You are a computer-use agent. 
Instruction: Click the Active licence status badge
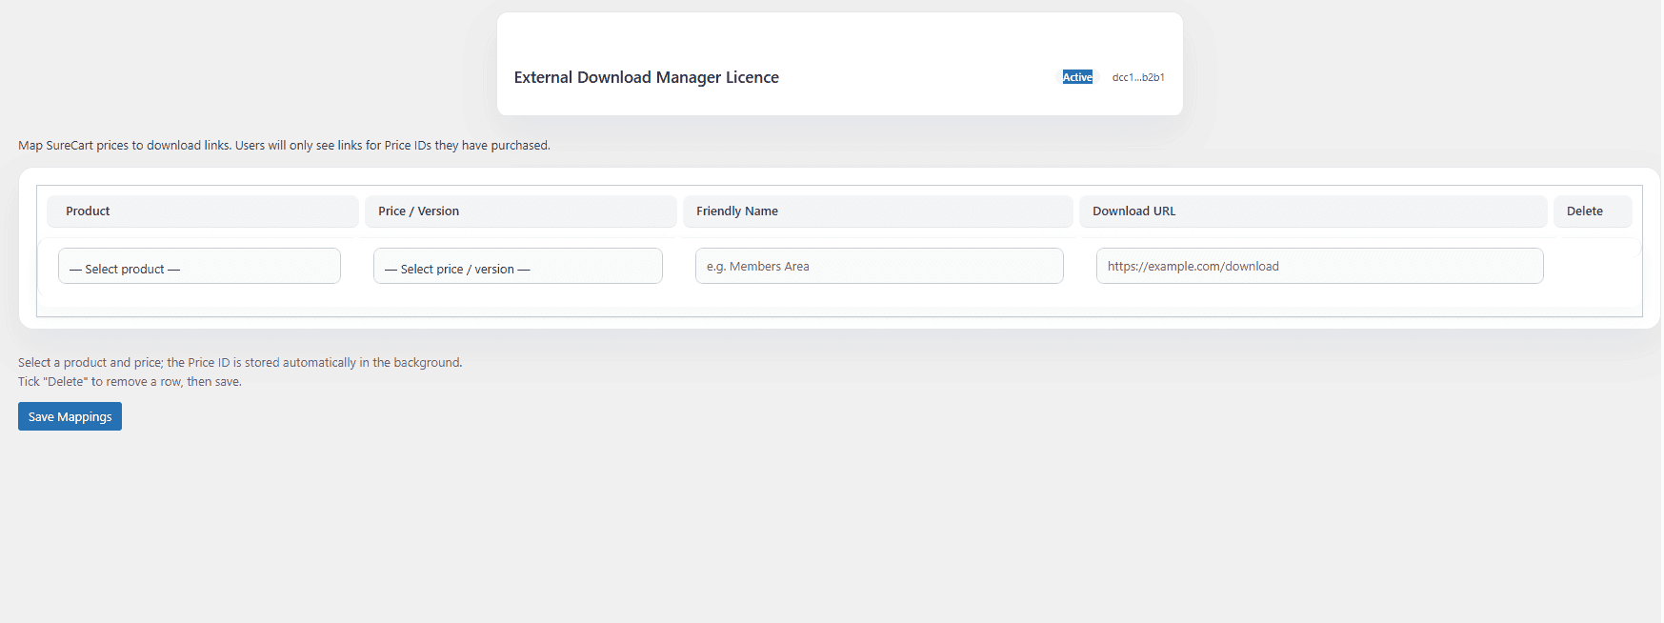(x=1077, y=77)
